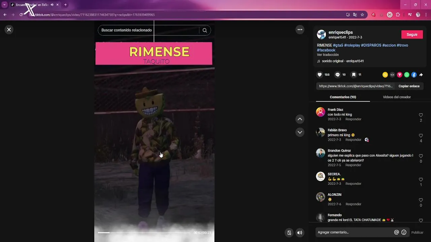Open a new browser tab
The image size is (431, 242).
[65, 5]
